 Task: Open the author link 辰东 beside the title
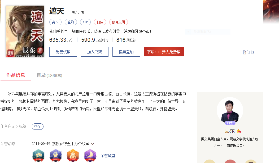tap(75, 12)
